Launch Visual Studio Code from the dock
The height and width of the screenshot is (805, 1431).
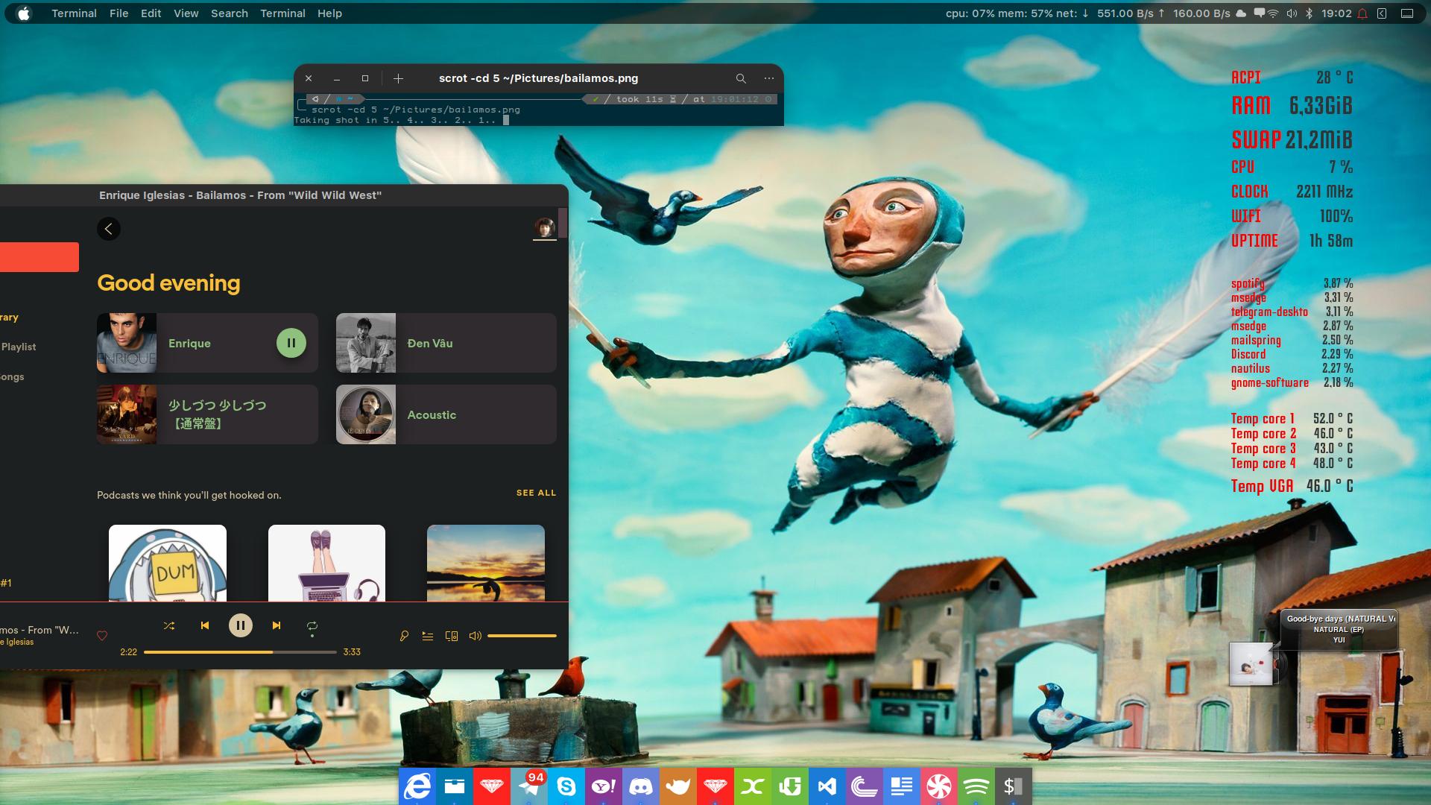pos(827,786)
